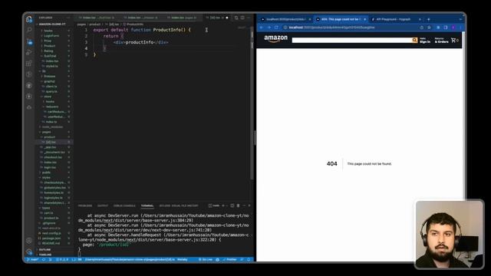Image resolution: width=491 pixels, height=276 pixels.
Task: Open the package.json file
Action: click(54, 238)
